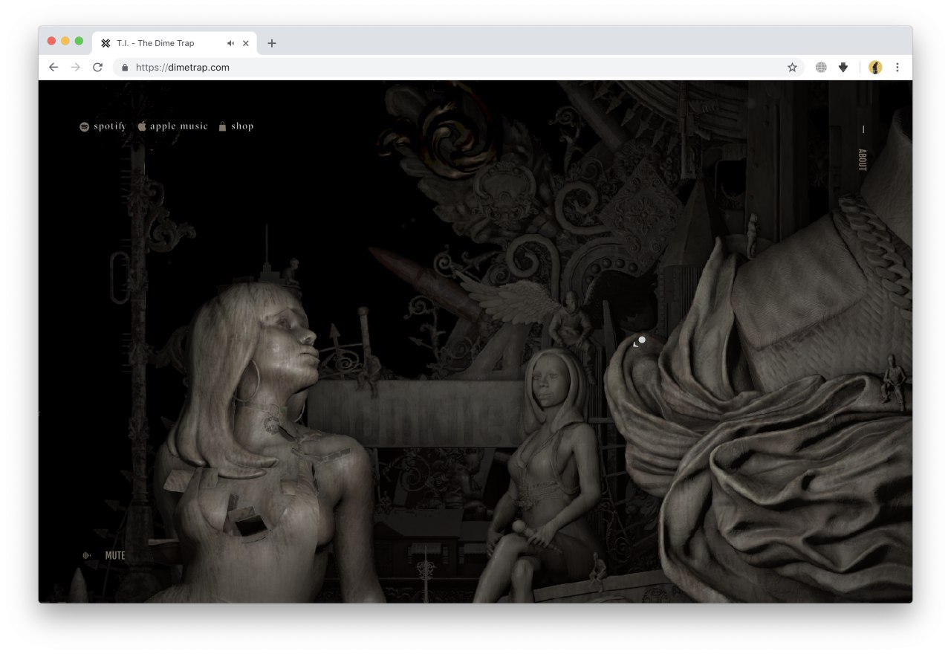Reload the page
951x654 pixels.
click(x=97, y=67)
